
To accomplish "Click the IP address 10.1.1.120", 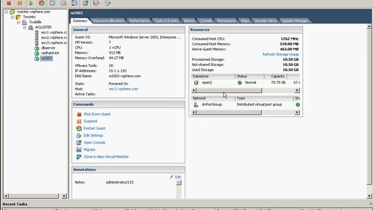I will (118, 71).
